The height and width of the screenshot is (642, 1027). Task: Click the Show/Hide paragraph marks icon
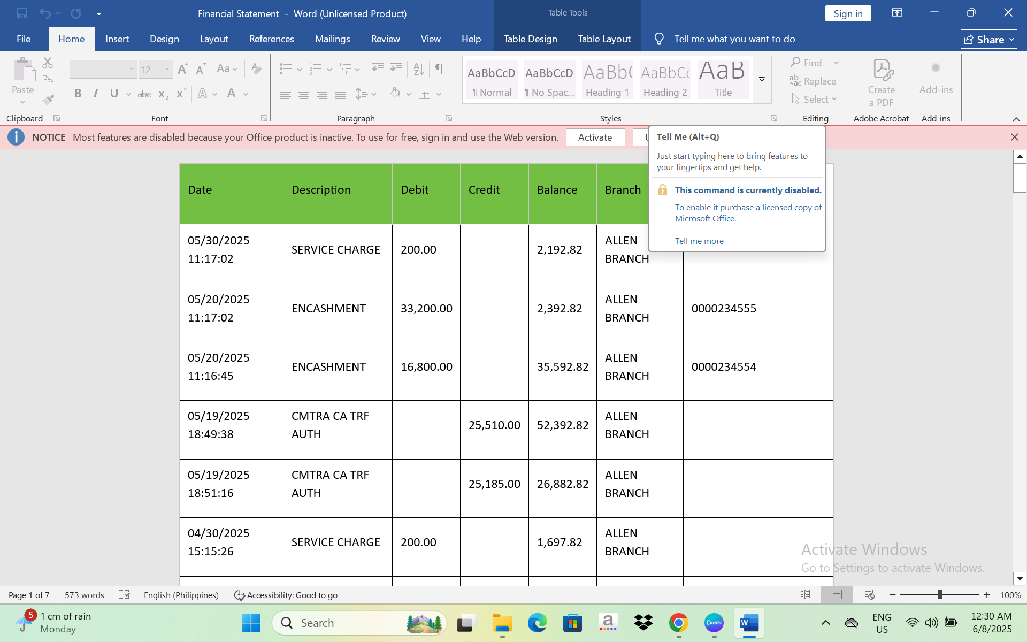click(x=439, y=68)
